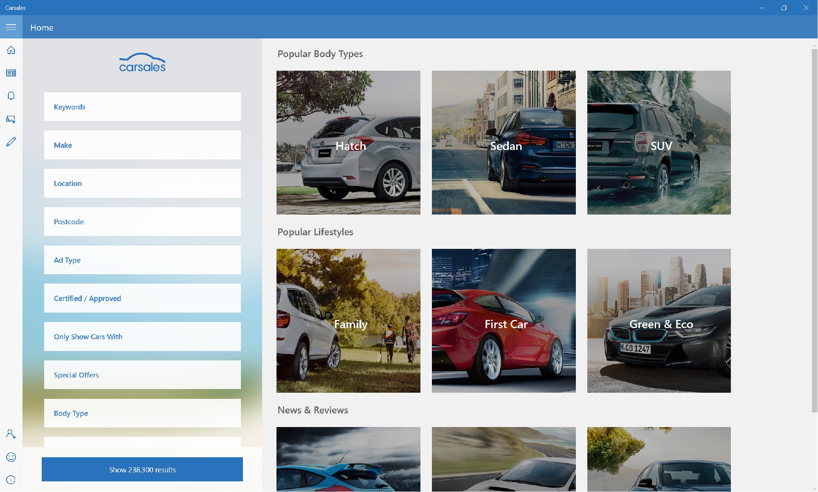Open sign-in via the add-person icon

click(11, 434)
